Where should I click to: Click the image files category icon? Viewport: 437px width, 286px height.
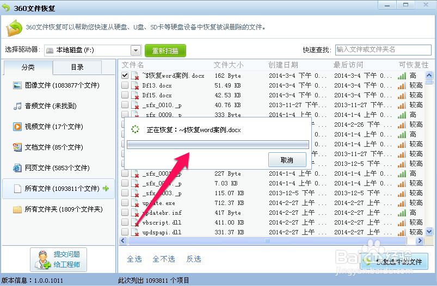click(x=17, y=85)
